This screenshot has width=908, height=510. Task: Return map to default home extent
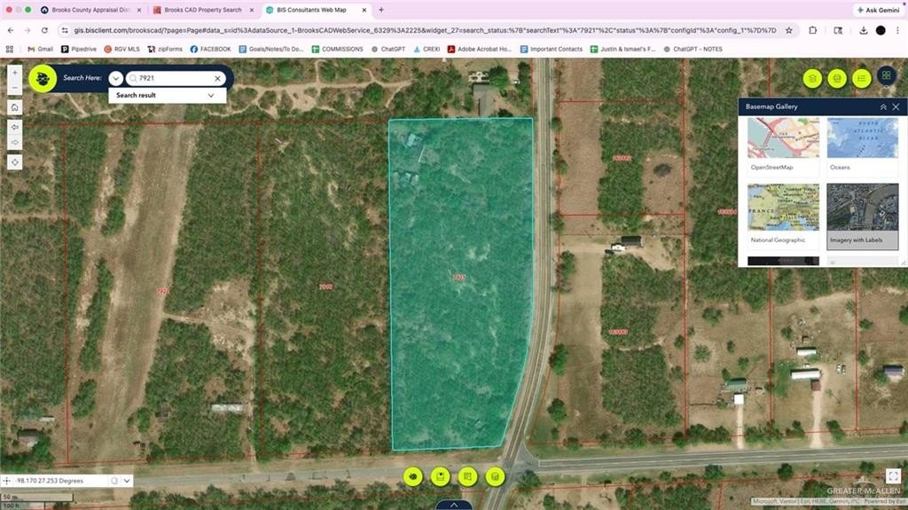click(x=14, y=107)
